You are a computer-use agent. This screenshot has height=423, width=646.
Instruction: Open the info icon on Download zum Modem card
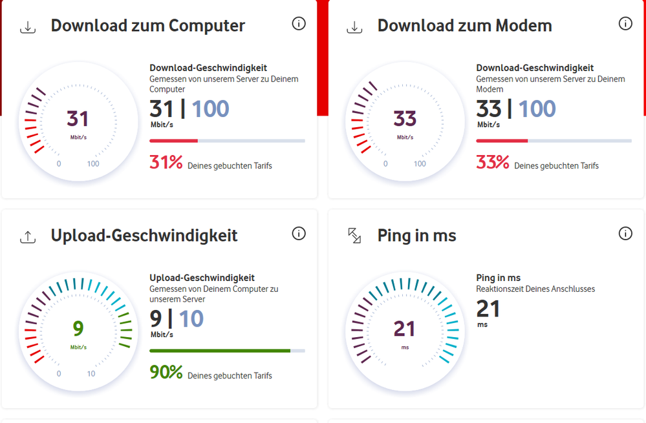click(625, 23)
